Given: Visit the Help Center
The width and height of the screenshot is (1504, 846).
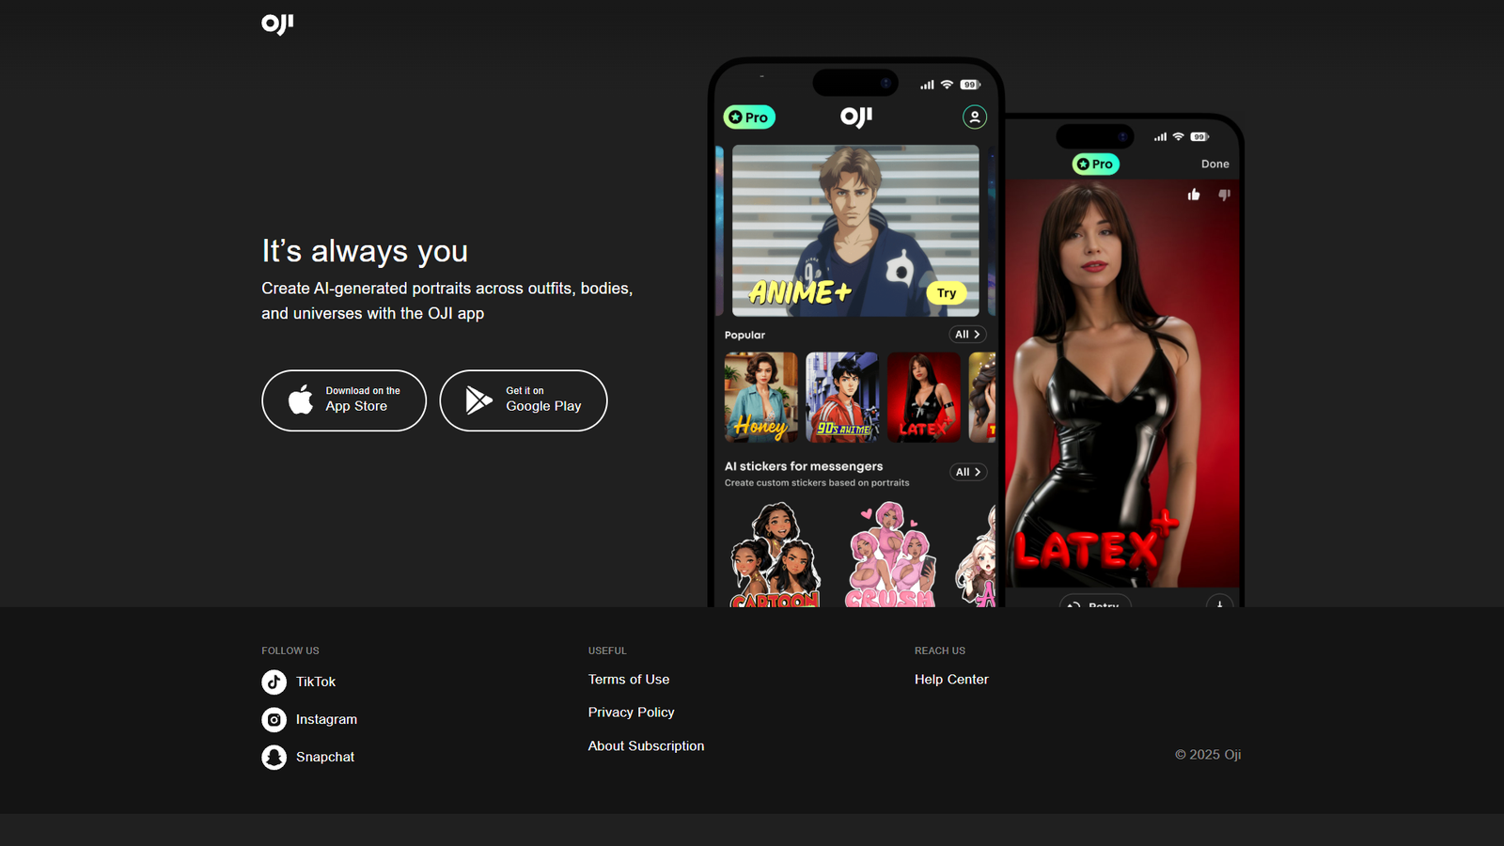Looking at the screenshot, I should tap(951, 680).
